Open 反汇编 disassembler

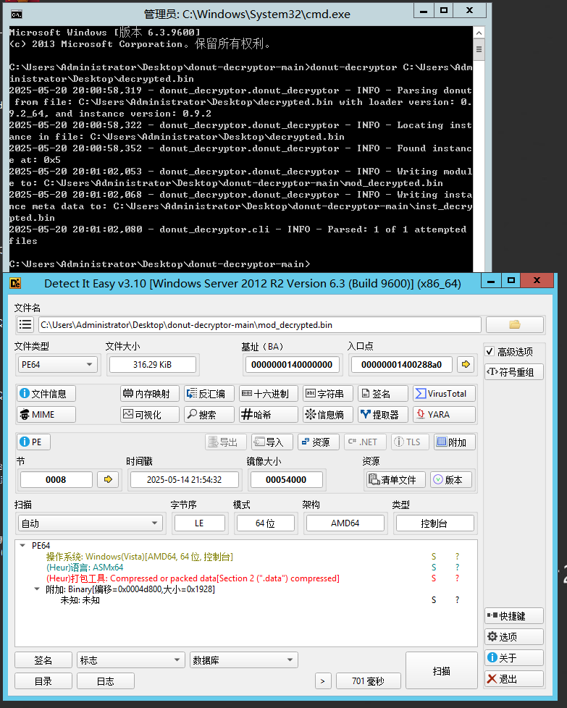coord(209,394)
